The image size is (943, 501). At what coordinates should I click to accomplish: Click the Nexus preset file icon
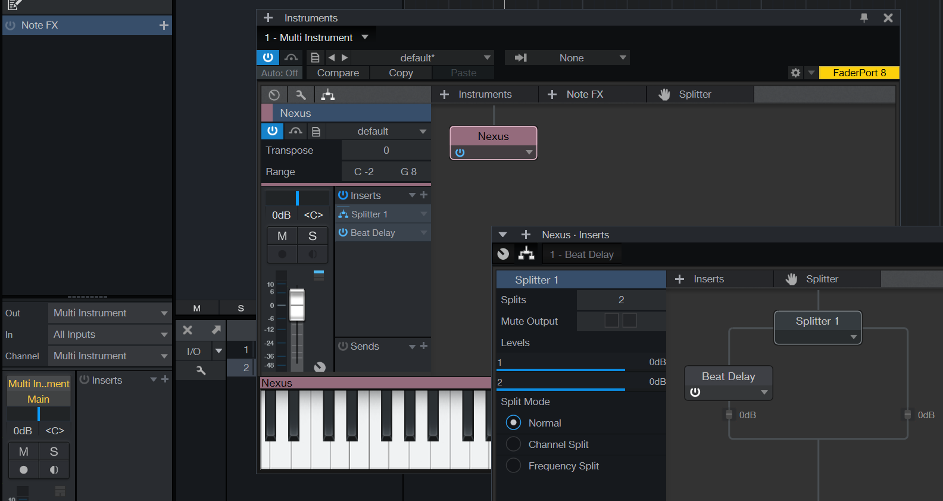[316, 132]
